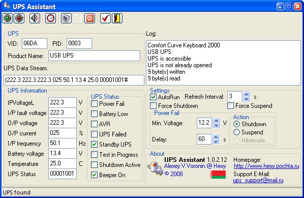Click the speaker beeper toolbar icon

[x=35, y=18]
